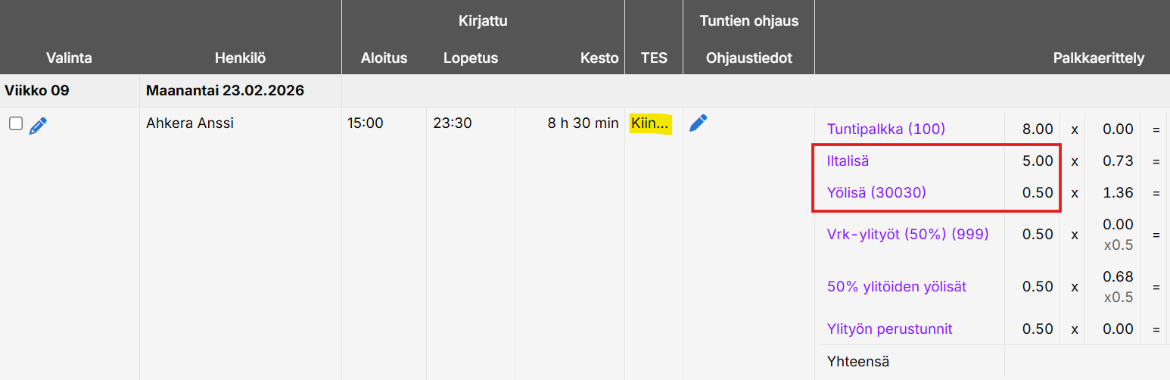
Task: Open the Tuntipalkka (100) pay item
Action: [886, 129]
